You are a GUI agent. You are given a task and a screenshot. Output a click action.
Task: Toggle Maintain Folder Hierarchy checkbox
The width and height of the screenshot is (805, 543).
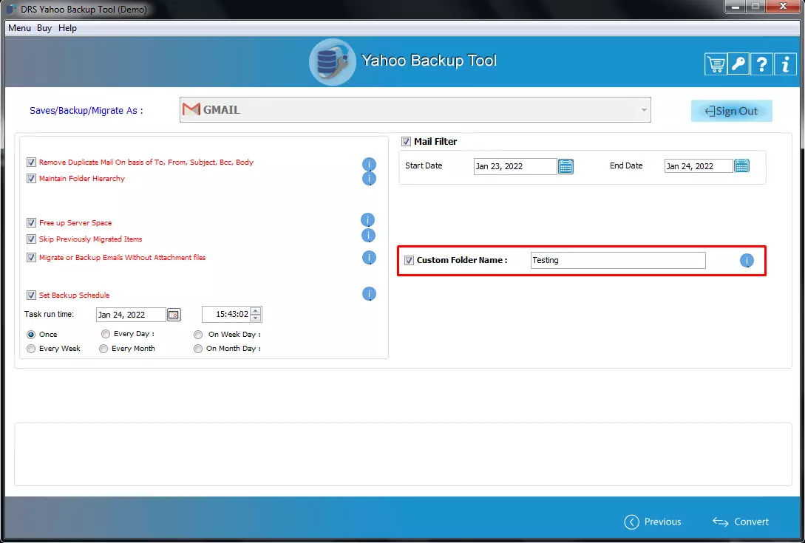pyautogui.click(x=31, y=179)
